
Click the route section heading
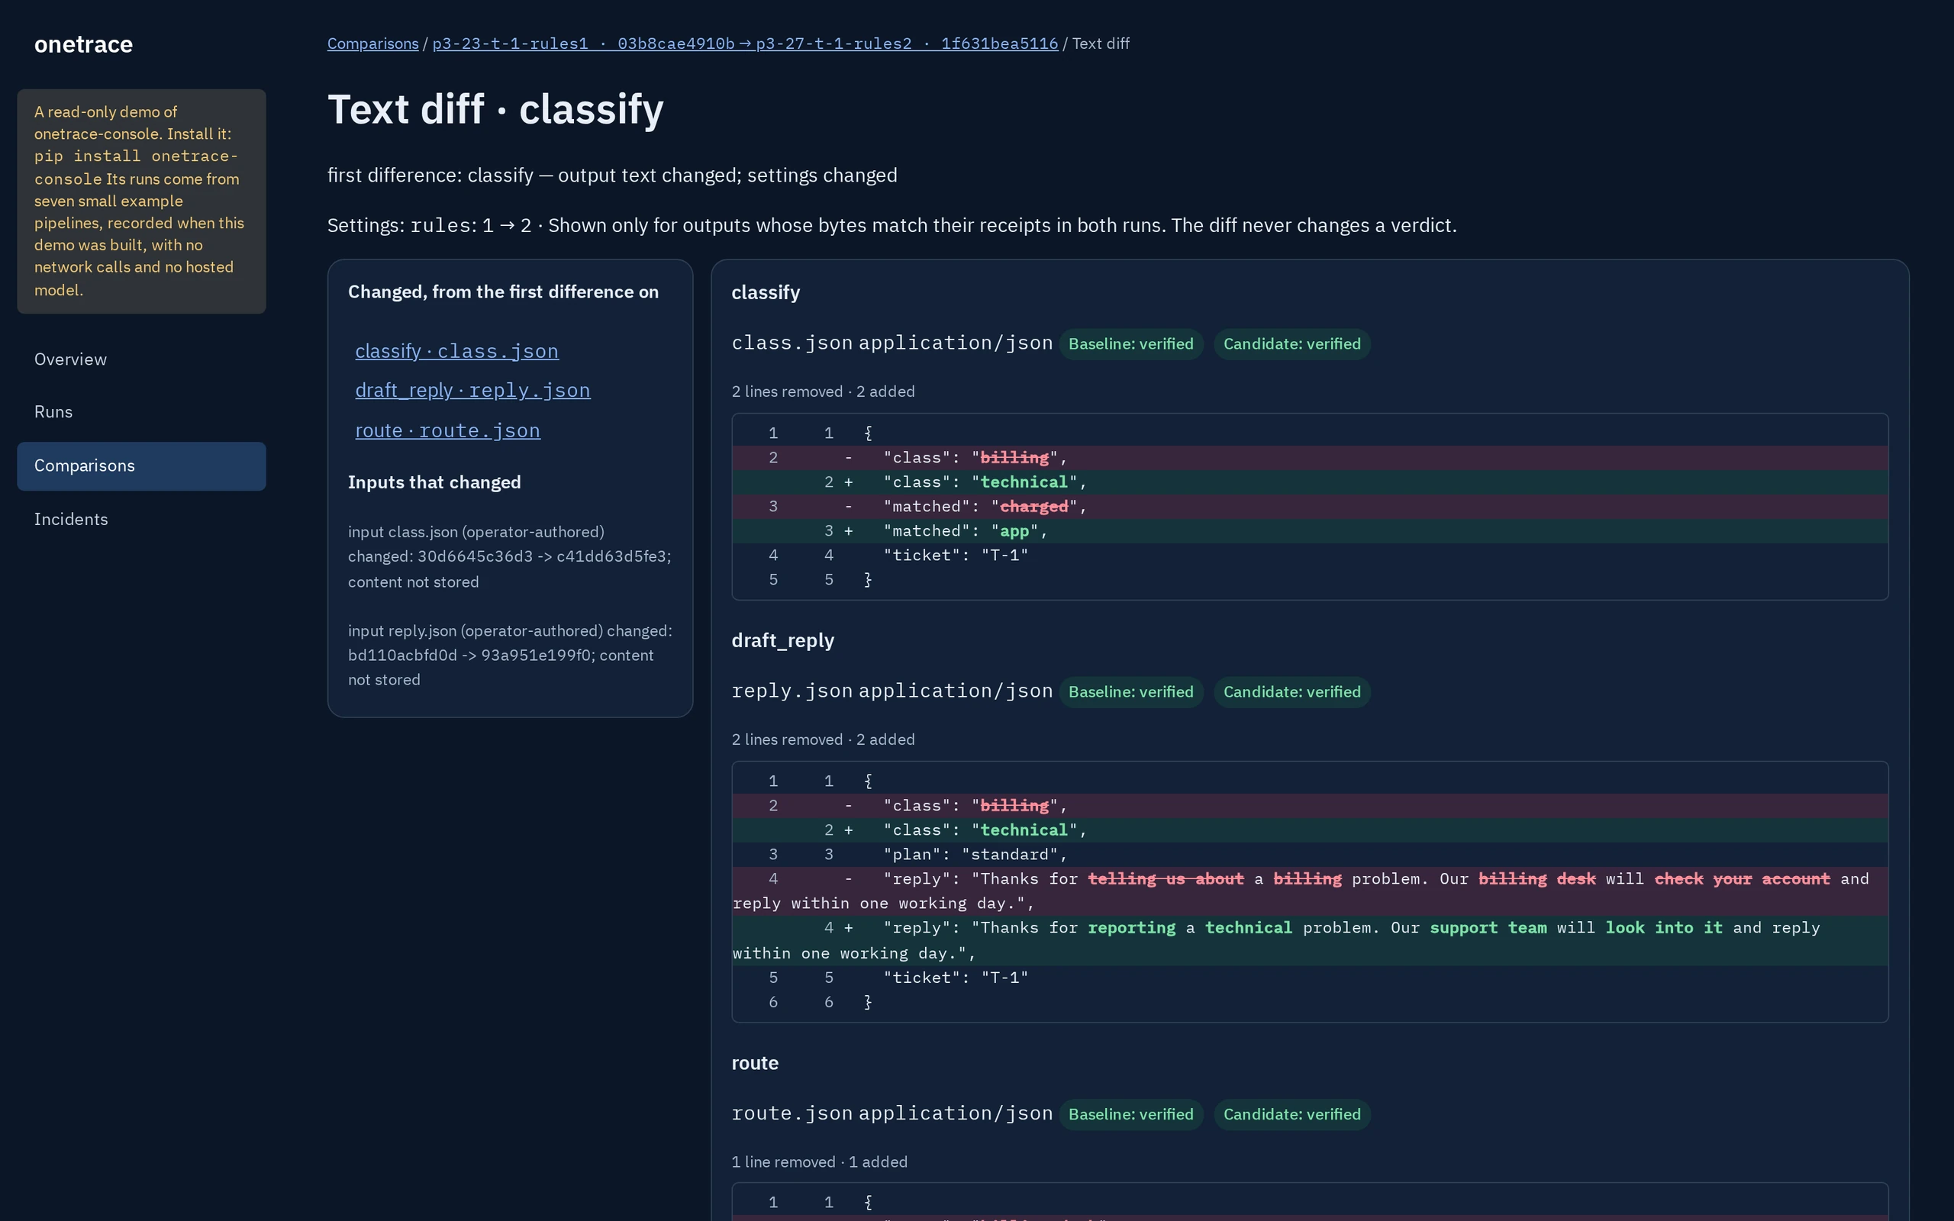pyautogui.click(x=754, y=1063)
